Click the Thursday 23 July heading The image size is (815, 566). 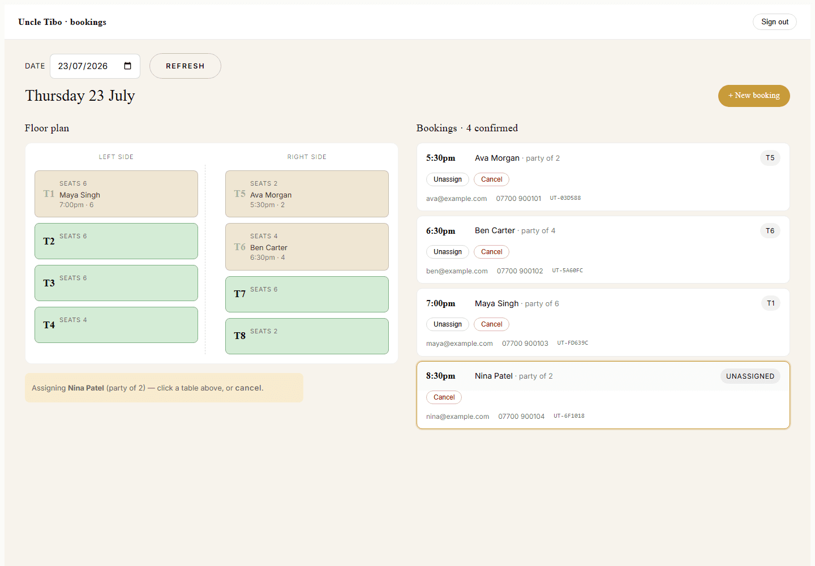point(80,96)
